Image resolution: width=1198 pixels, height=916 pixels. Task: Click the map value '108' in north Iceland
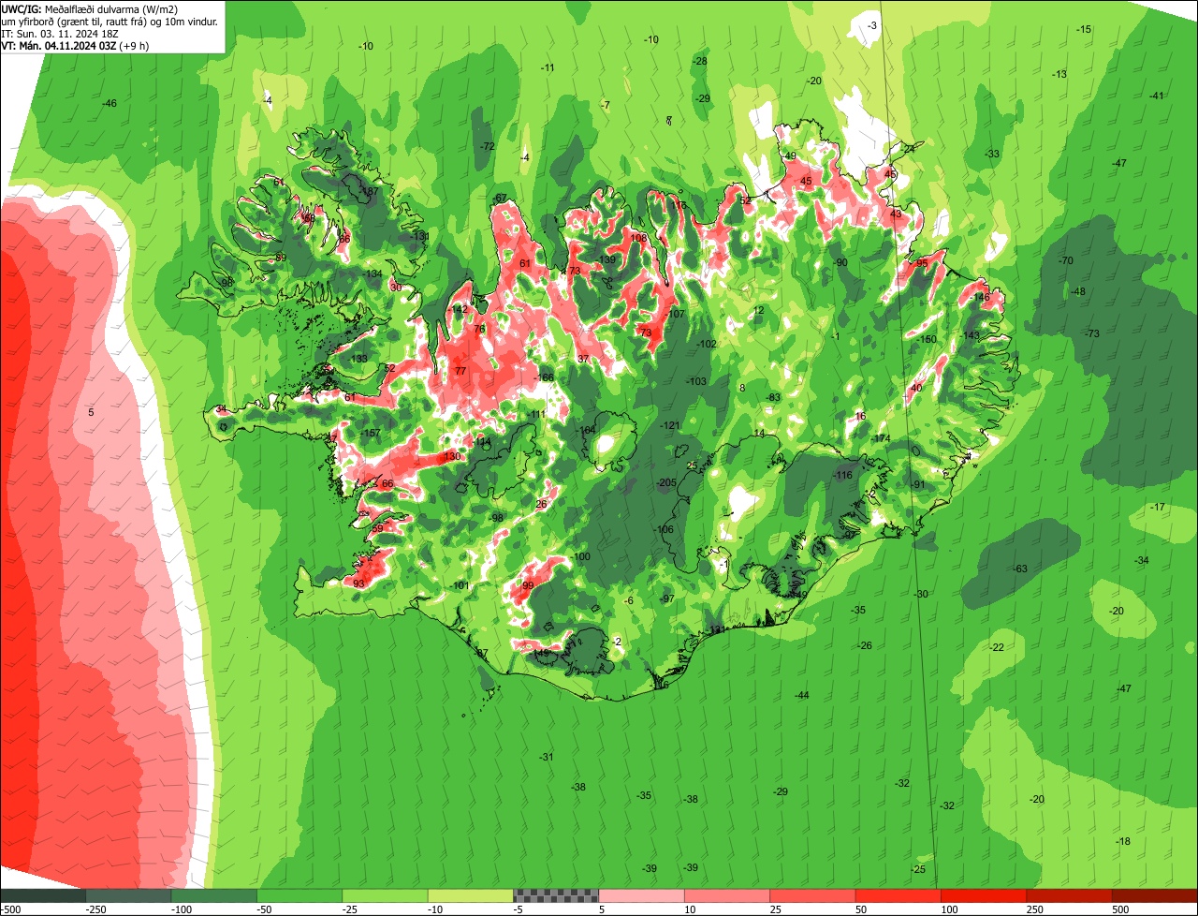tap(639, 238)
